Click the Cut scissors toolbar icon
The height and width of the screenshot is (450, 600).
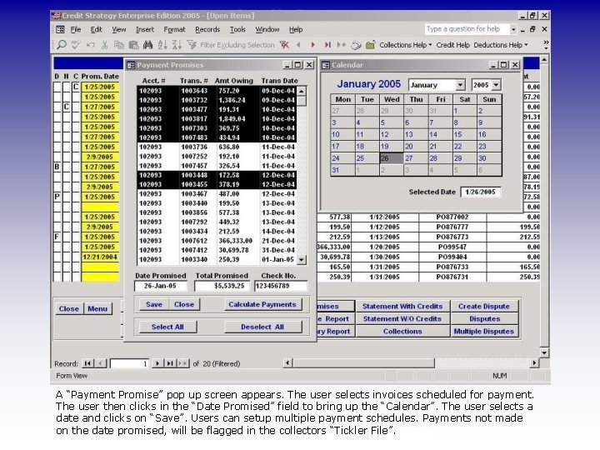(x=104, y=45)
